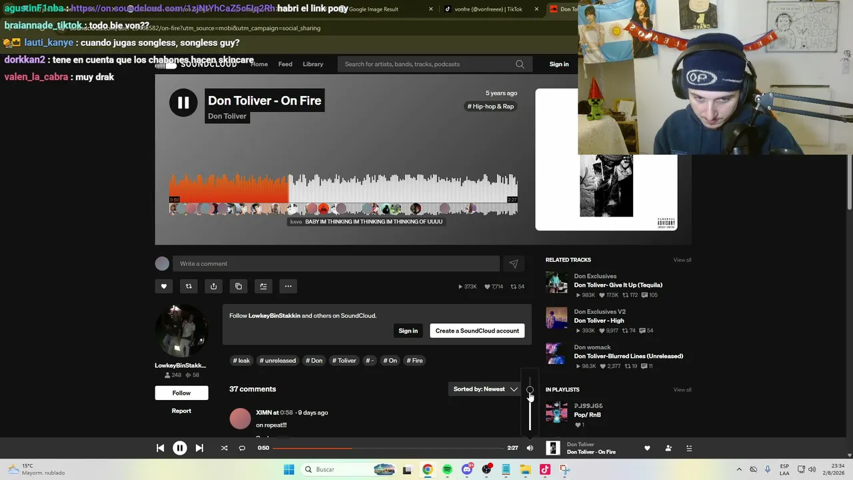Like the track using the heart button under the comment box
The image size is (853, 480).
(x=164, y=287)
